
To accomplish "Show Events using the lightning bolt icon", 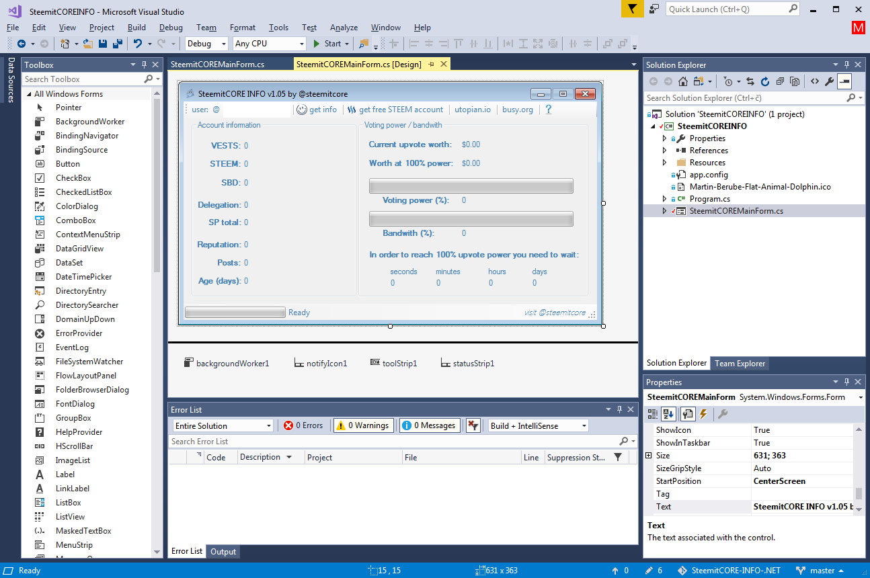I will [x=703, y=414].
